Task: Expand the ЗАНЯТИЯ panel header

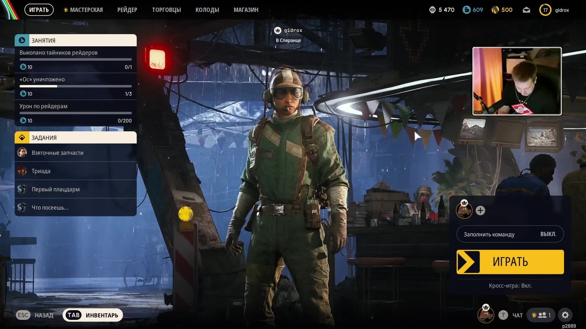Action: 75,41
